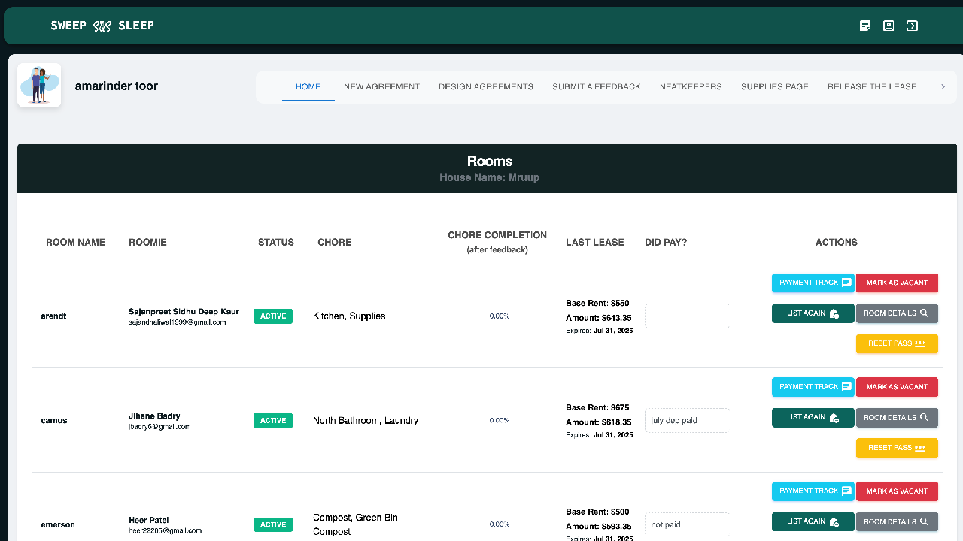This screenshot has height=541, width=963.
Task: Click Payment Track for emerson room
Action: pyautogui.click(x=813, y=491)
